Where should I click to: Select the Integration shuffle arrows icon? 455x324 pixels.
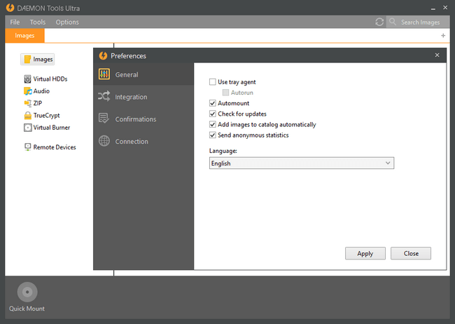pyautogui.click(x=104, y=96)
